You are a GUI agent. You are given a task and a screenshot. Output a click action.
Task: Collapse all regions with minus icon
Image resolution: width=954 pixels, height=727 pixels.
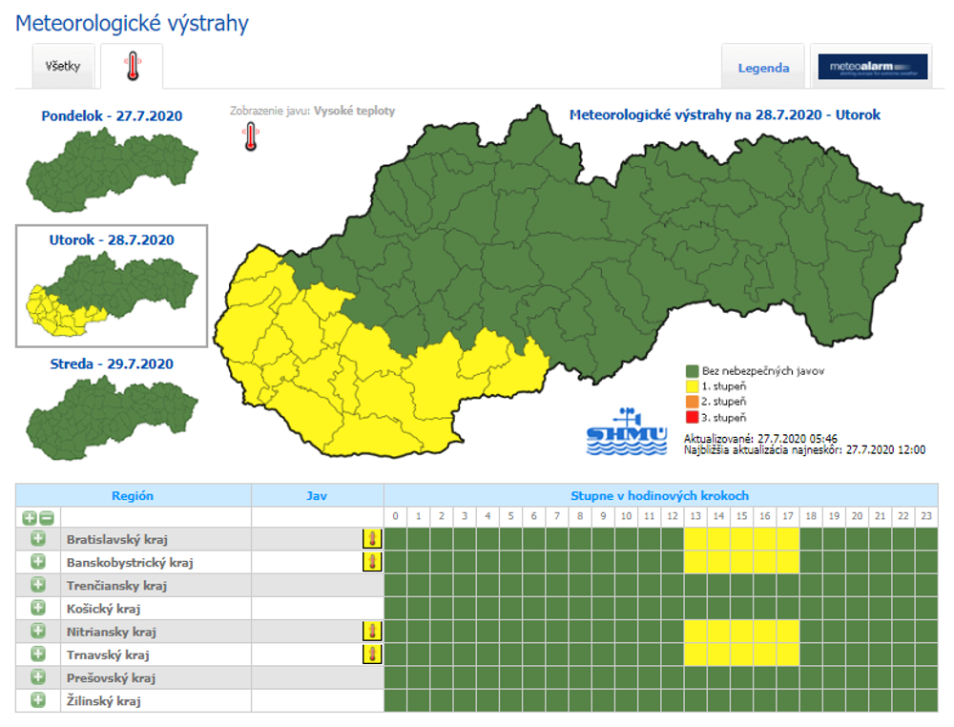(x=46, y=517)
